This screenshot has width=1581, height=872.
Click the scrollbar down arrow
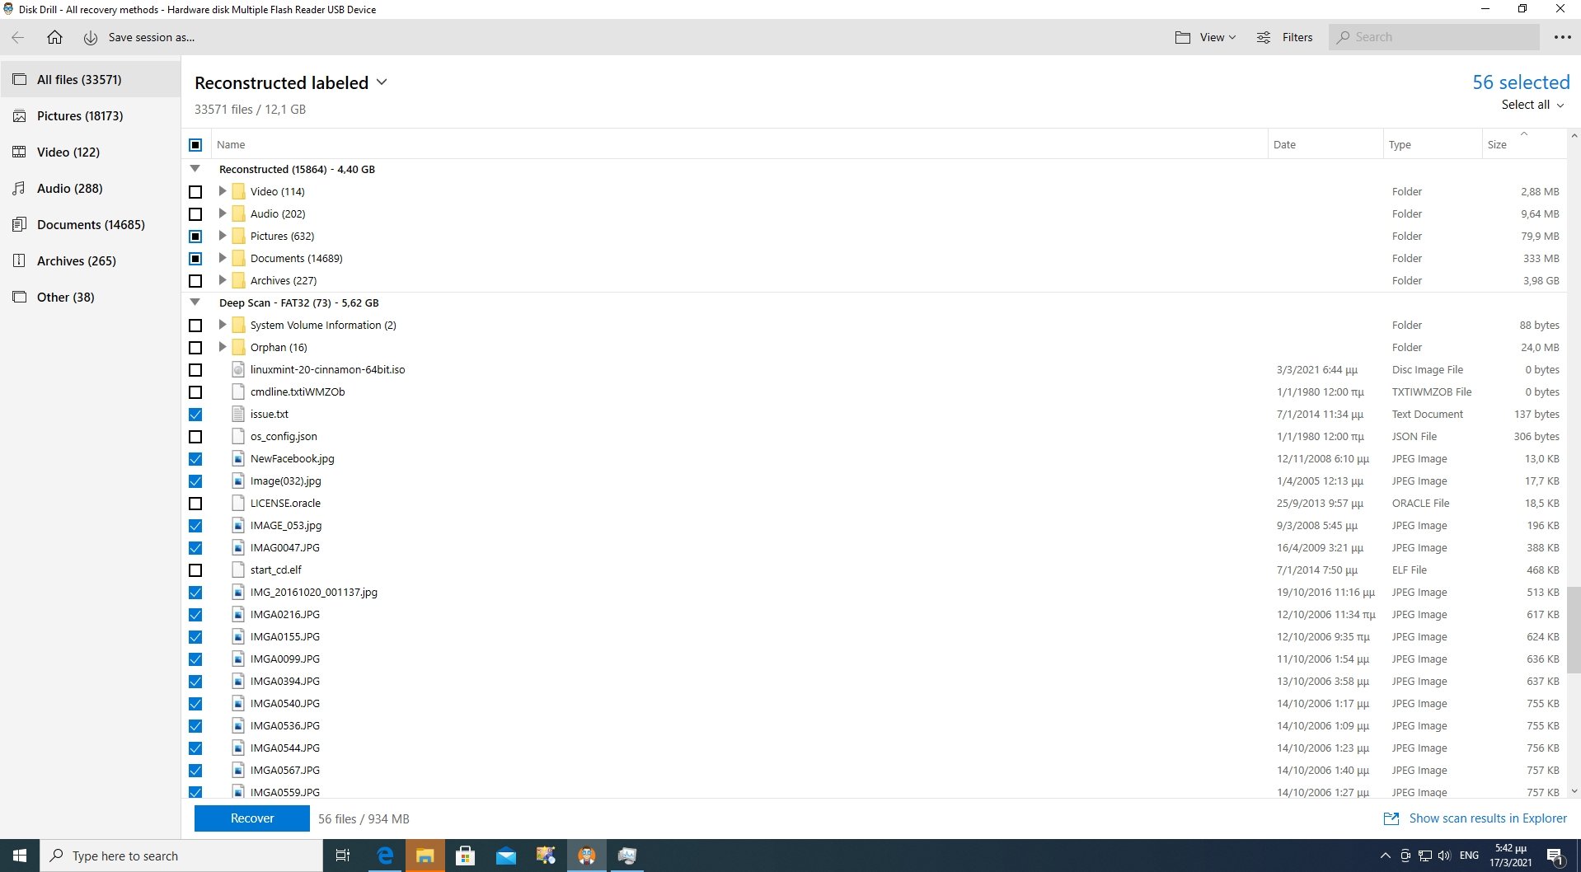click(1574, 791)
